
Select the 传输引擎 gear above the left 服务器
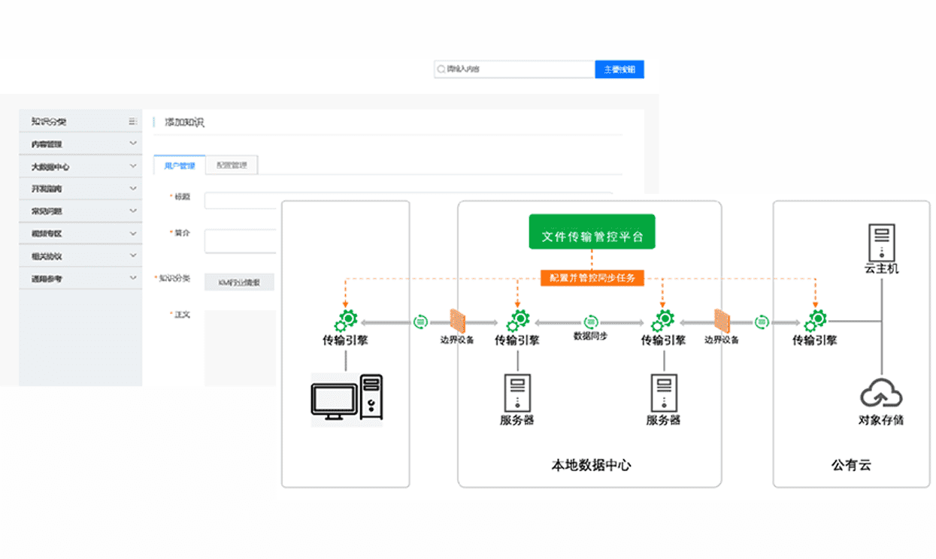(517, 321)
